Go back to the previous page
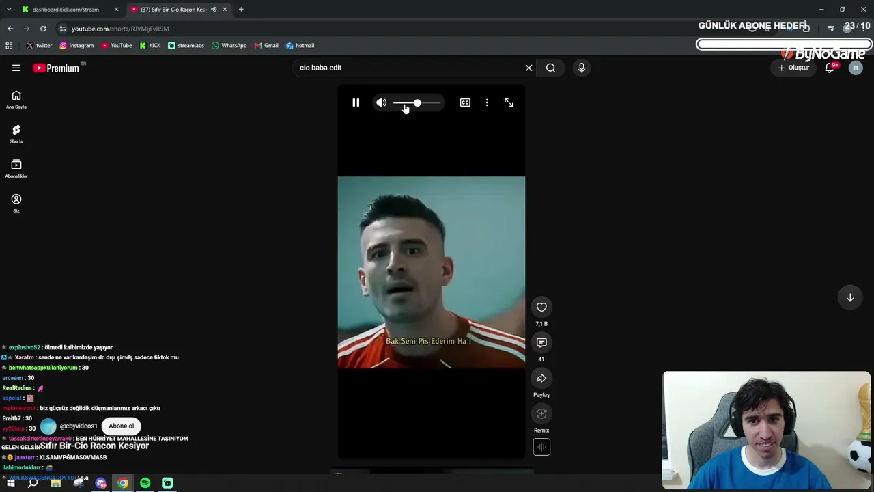Image resolution: width=874 pixels, height=492 pixels. coord(10,29)
